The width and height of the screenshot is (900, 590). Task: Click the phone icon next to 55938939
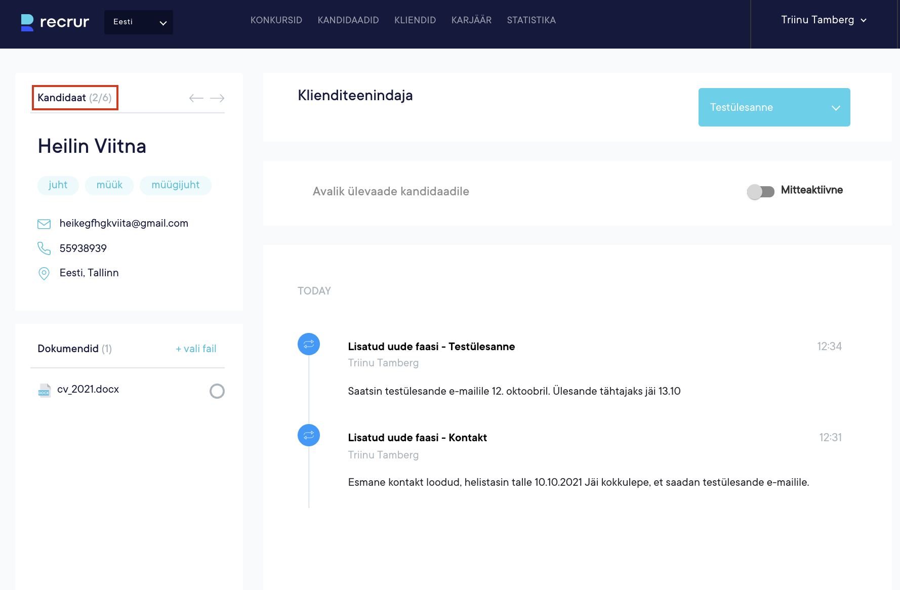click(44, 248)
